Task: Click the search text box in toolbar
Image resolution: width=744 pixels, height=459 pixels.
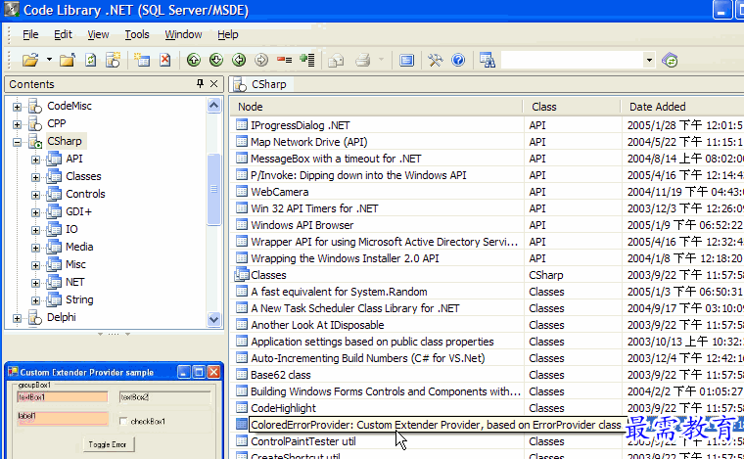Action: point(573,61)
